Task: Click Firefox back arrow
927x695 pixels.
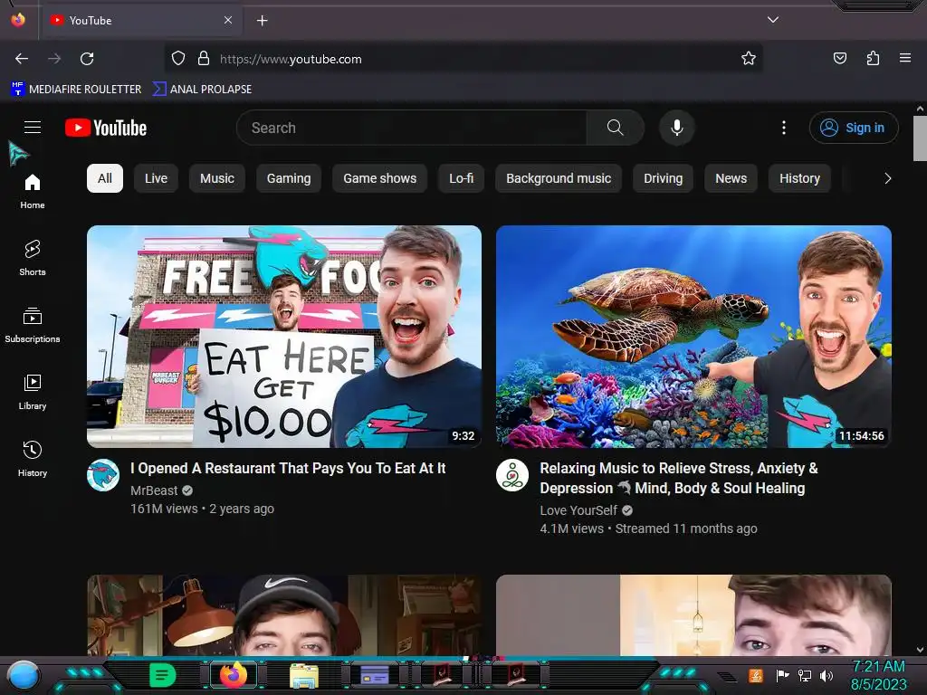Action: (22, 59)
